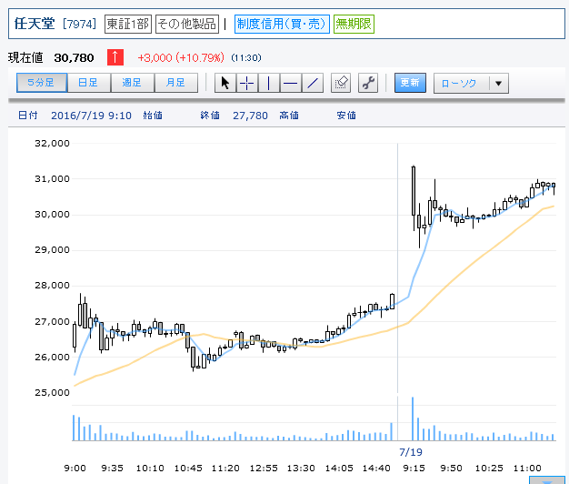Click the 安値 label
This screenshot has width=569, height=484.
[x=346, y=116]
